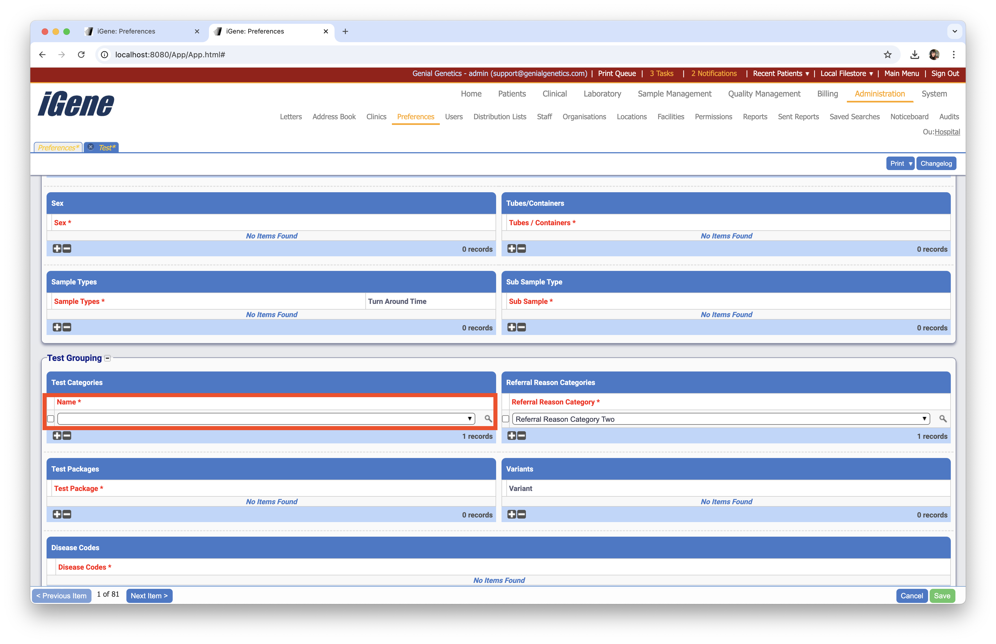996x644 pixels.
Task: Tick the Test Categories row checkbox
Action: (51, 419)
